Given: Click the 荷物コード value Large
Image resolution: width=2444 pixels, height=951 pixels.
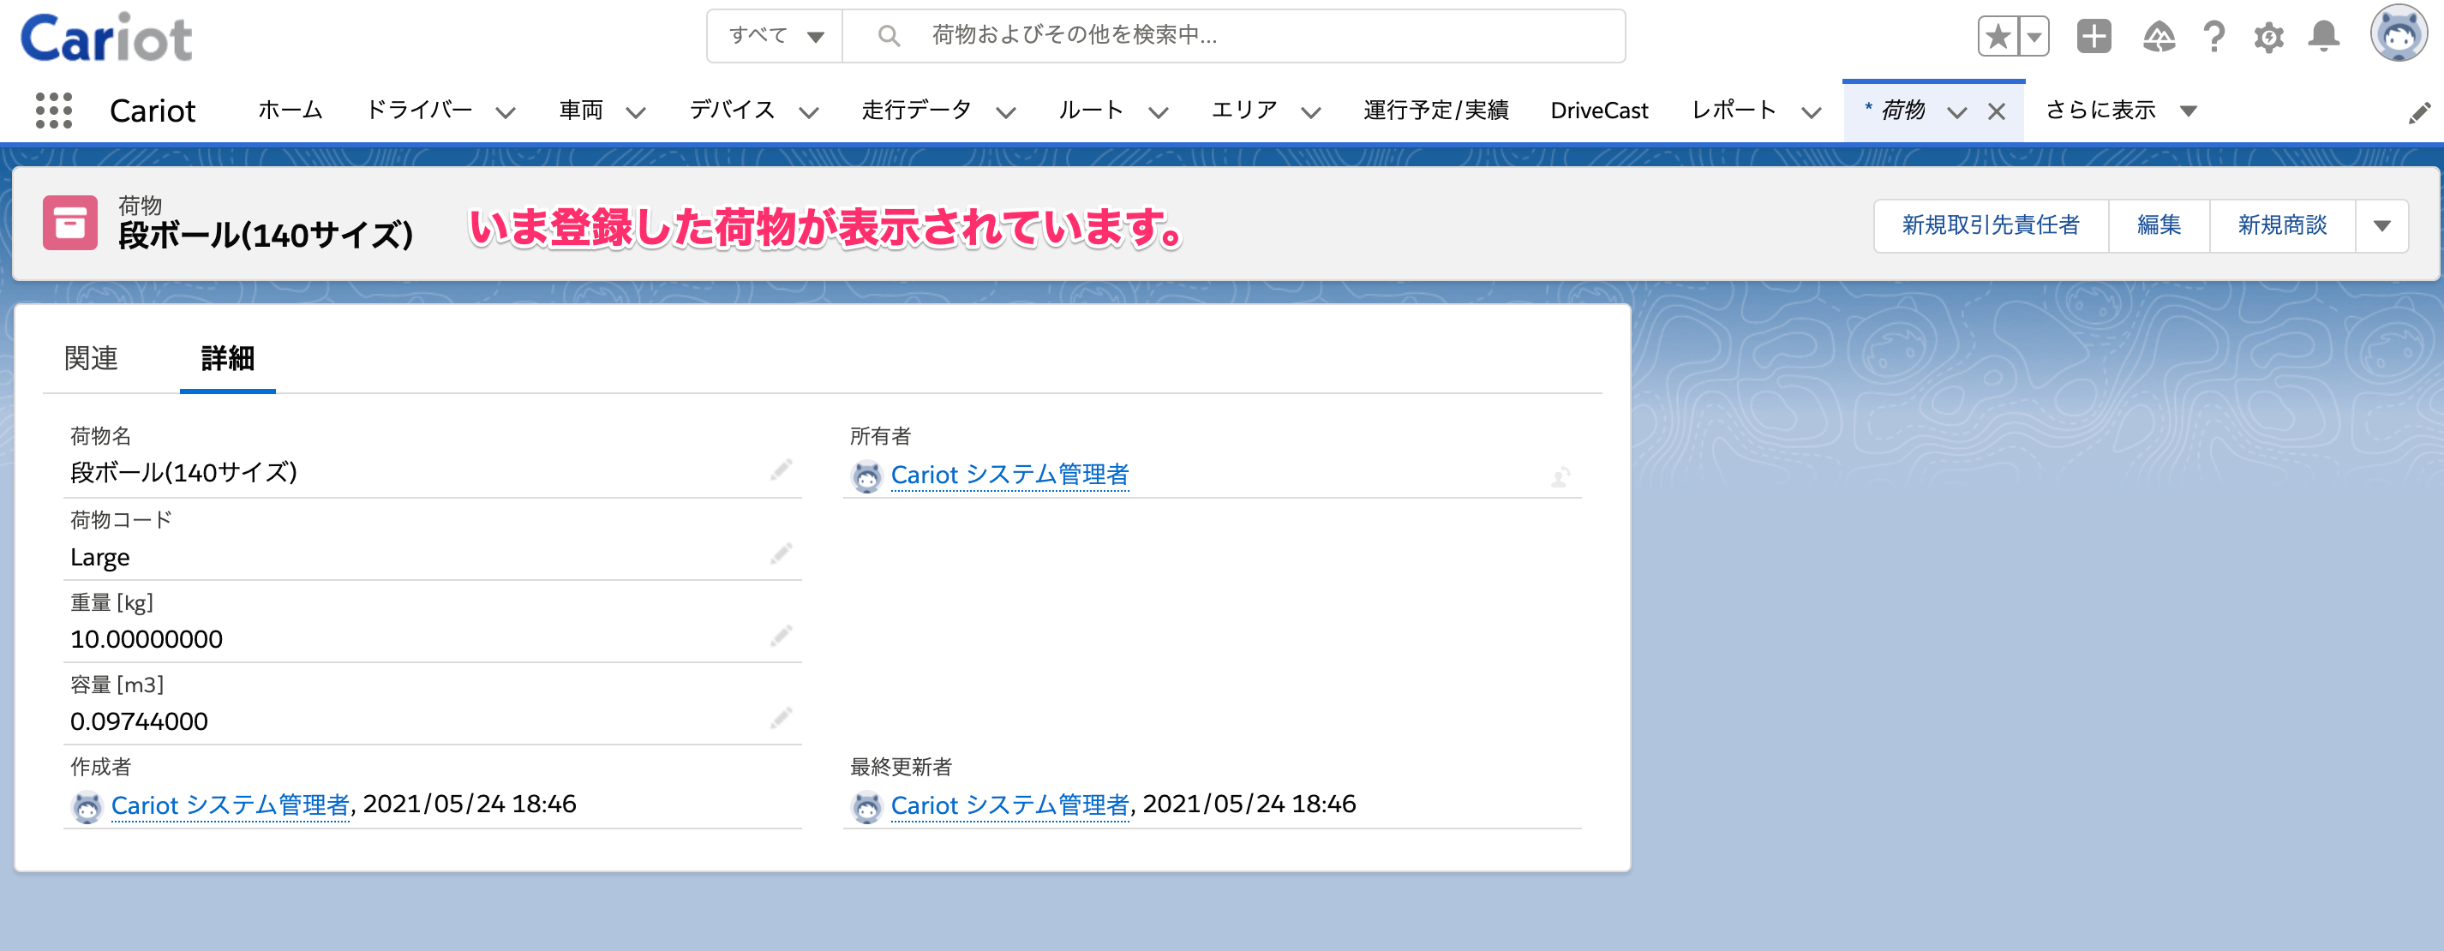Looking at the screenshot, I should 99,558.
